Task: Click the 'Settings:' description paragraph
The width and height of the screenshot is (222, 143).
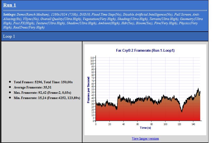Action: [x=103, y=21]
